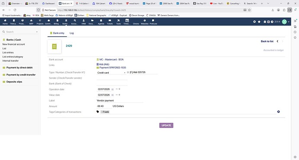Remove the Frank tag
Viewport: 299px width, 160px height.
click(102, 112)
